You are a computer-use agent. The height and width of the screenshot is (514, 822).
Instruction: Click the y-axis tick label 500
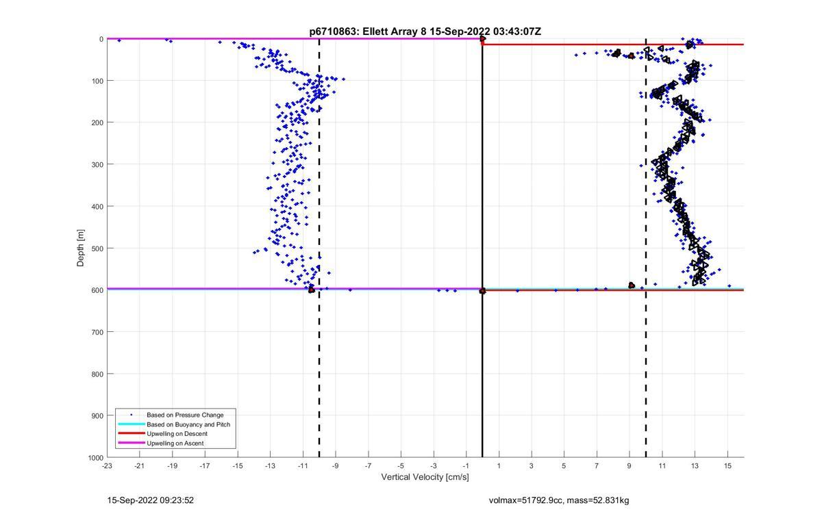tap(97, 248)
